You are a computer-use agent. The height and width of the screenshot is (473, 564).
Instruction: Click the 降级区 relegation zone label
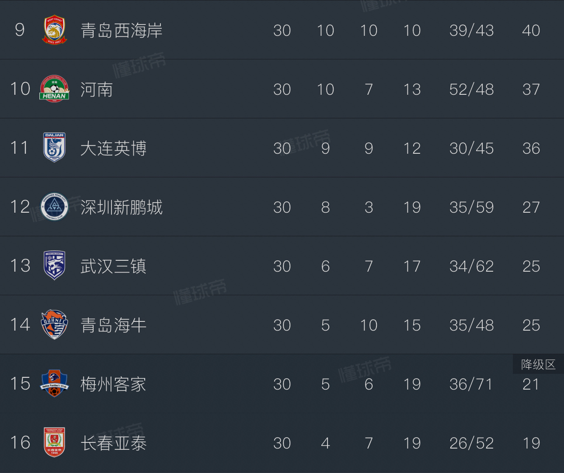[538, 365]
